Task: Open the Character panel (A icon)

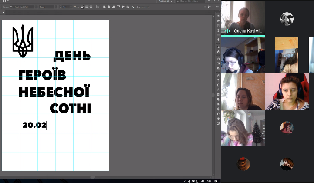Action: coord(218,75)
